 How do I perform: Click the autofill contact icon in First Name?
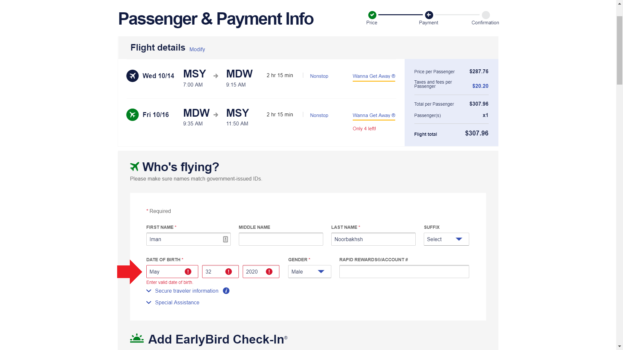(226, 239)
